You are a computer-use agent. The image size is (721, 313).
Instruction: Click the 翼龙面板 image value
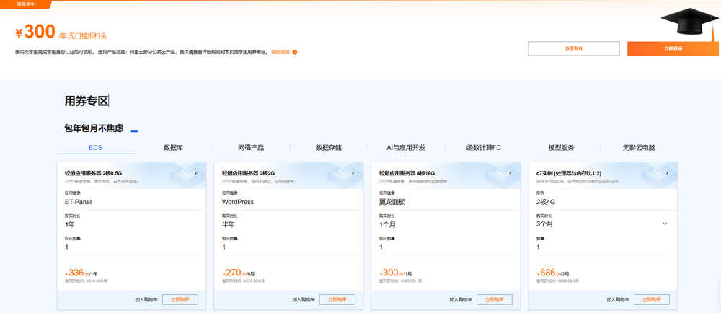(392, 202)
